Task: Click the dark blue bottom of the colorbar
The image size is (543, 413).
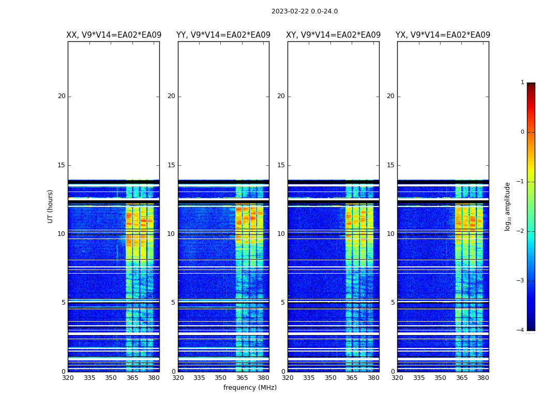Action: pyautogui.click(x=531, y=326)
